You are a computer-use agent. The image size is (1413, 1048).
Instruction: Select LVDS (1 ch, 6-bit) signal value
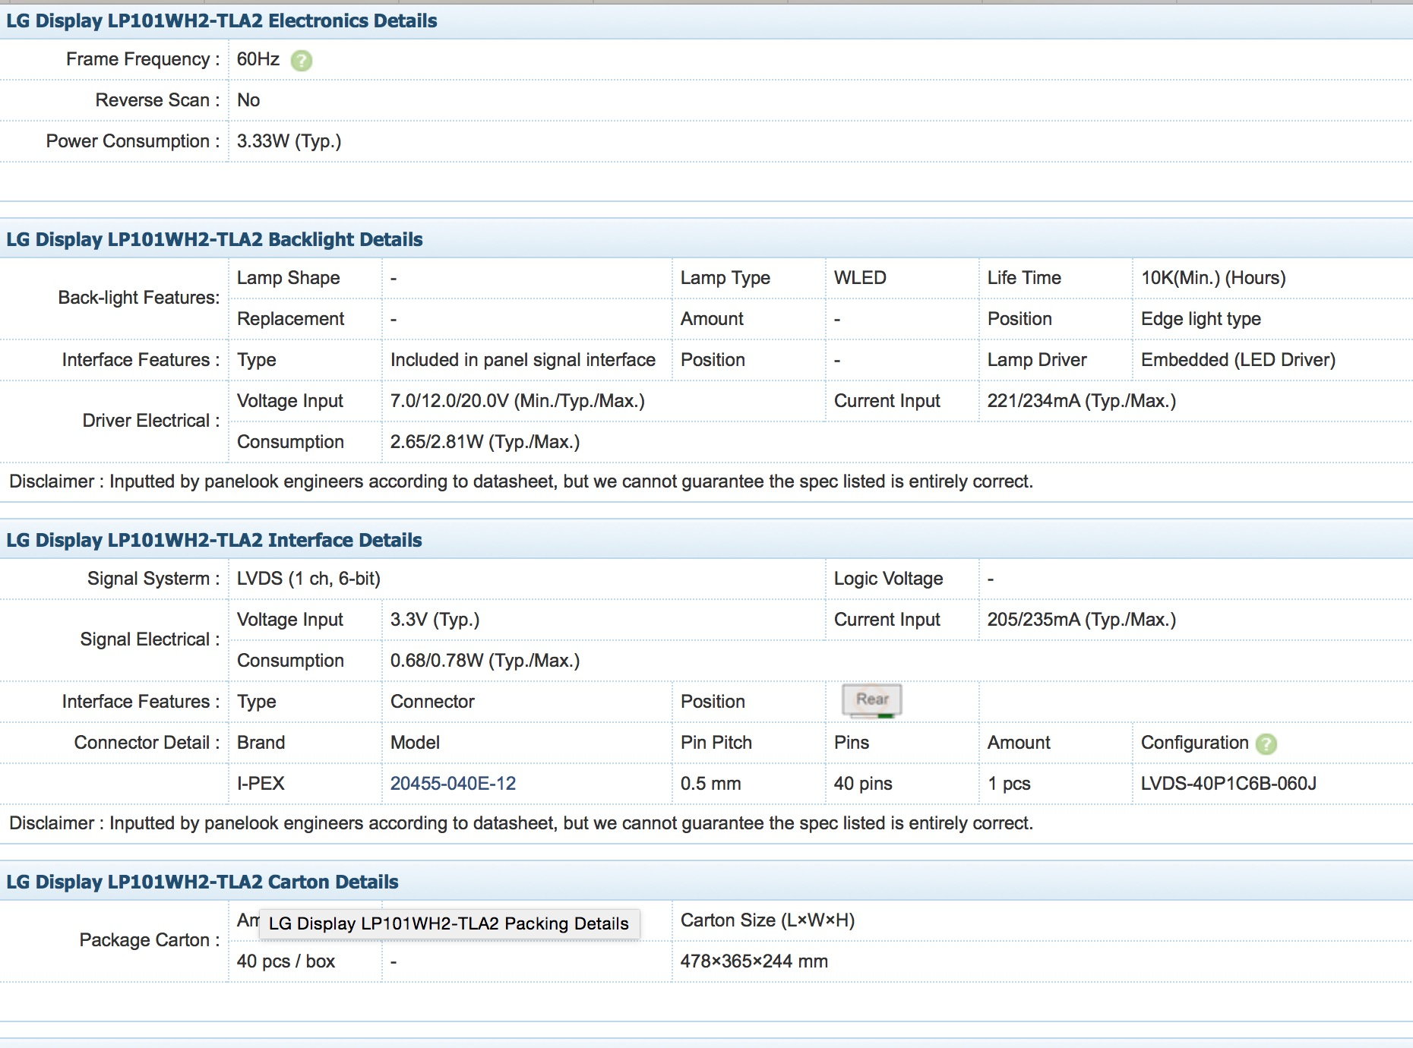pos(308,579)
